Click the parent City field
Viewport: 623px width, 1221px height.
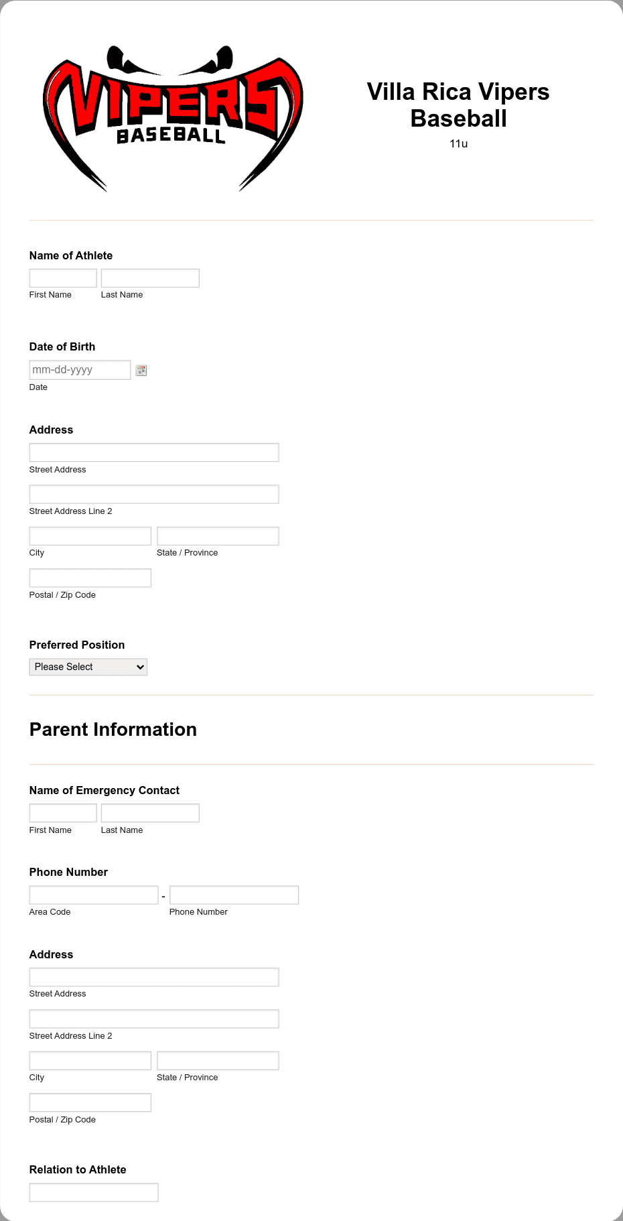[x=89, y=1060]
